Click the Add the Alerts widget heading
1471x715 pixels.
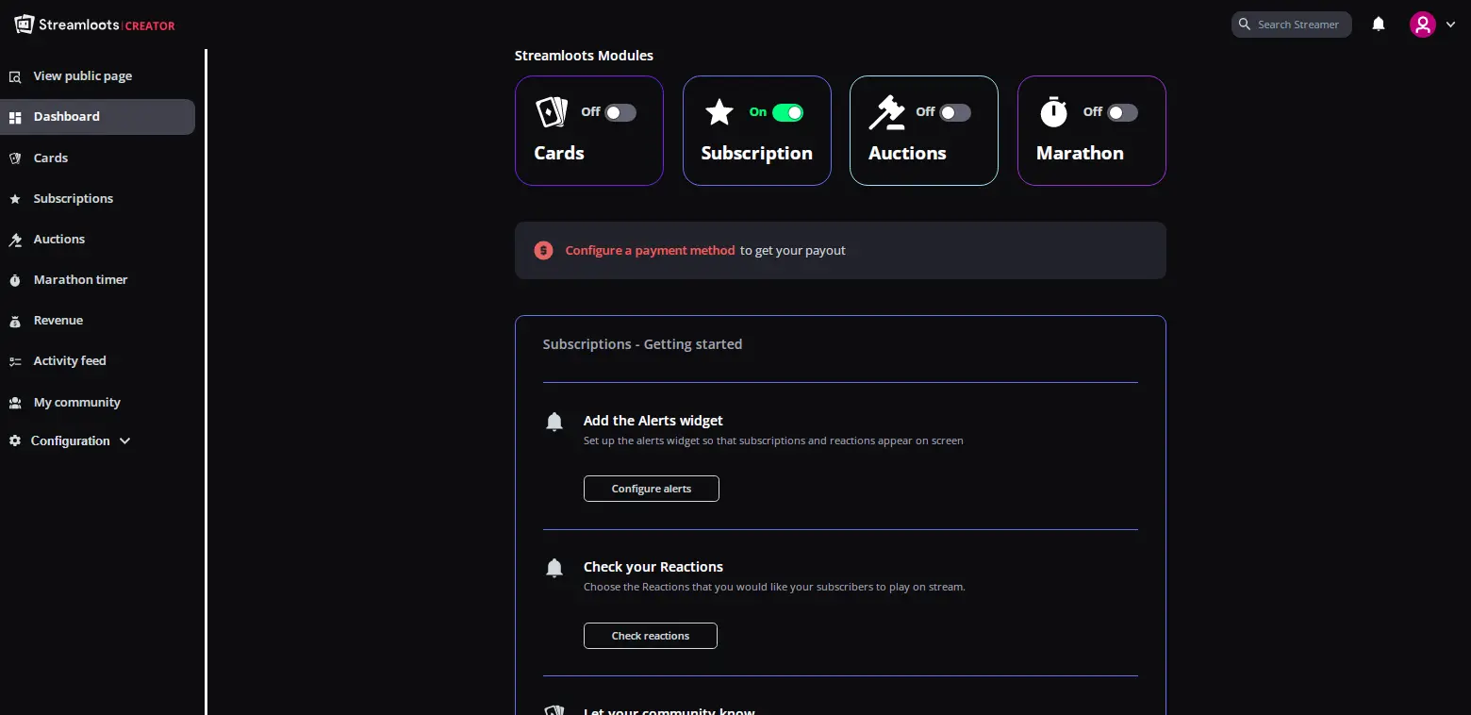653,421
